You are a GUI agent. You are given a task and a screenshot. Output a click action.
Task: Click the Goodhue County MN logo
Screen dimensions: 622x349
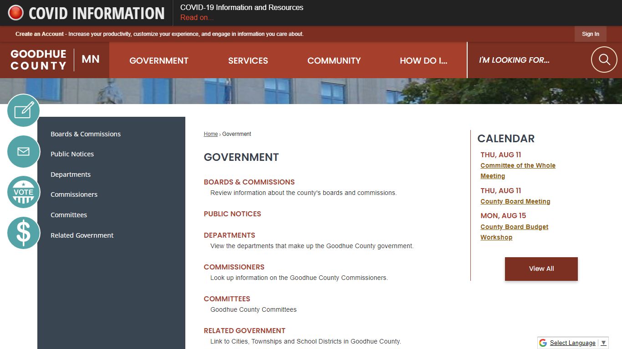[55, 60]
